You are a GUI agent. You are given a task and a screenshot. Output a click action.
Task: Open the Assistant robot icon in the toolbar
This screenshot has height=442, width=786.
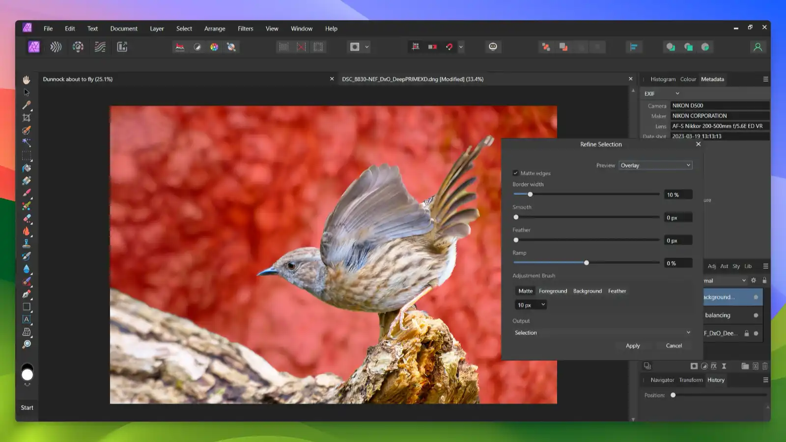pos(493,47)
